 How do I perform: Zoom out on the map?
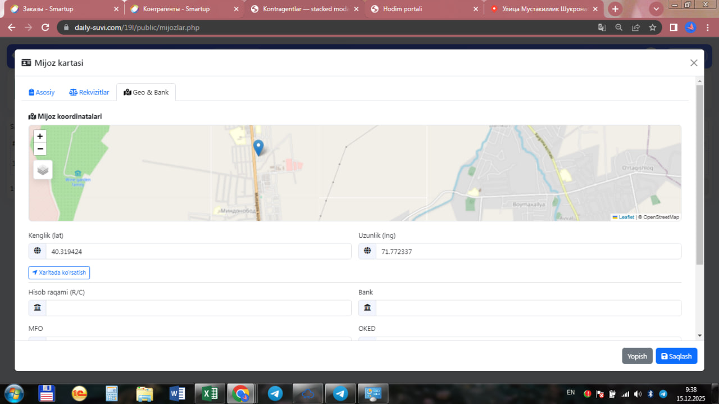[x=40, y=149]
